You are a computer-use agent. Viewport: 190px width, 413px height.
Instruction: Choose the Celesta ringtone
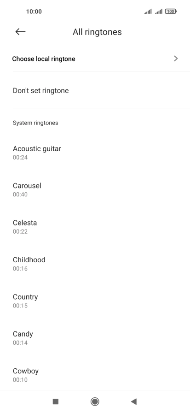(x=95, y=226)
